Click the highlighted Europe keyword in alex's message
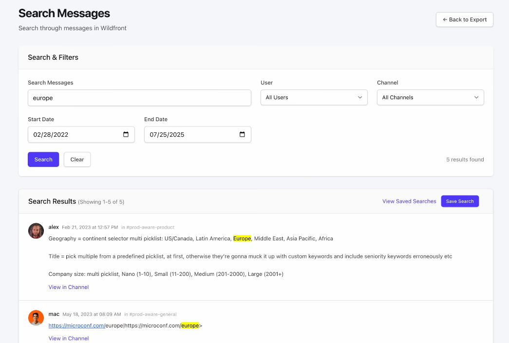509x343 pixels. click(x=242, y=238)
